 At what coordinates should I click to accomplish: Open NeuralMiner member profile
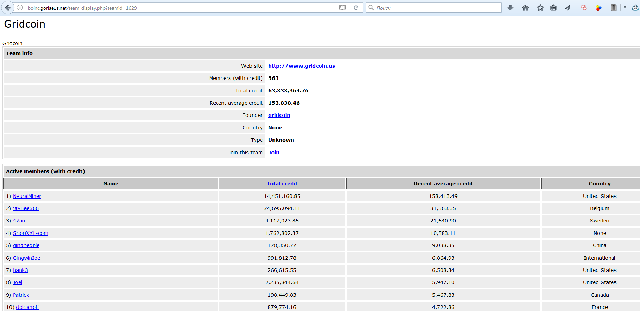click(27, 196)
